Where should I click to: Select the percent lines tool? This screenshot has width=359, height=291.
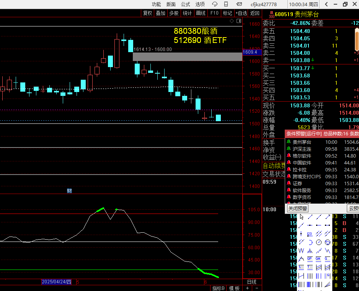tap(302, 267)
